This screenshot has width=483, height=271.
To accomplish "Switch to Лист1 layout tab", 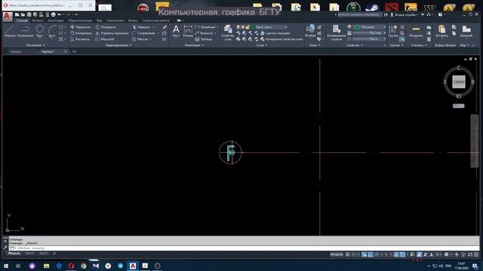I will [x=29, y=254].
